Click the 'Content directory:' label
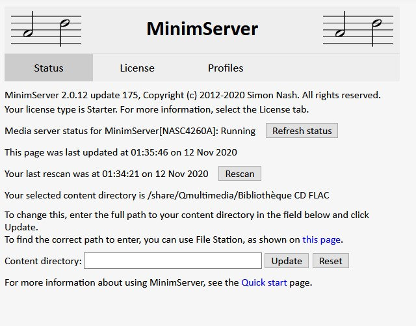The height and width of the screenshot is (326, 416). (x=44, y=261)
